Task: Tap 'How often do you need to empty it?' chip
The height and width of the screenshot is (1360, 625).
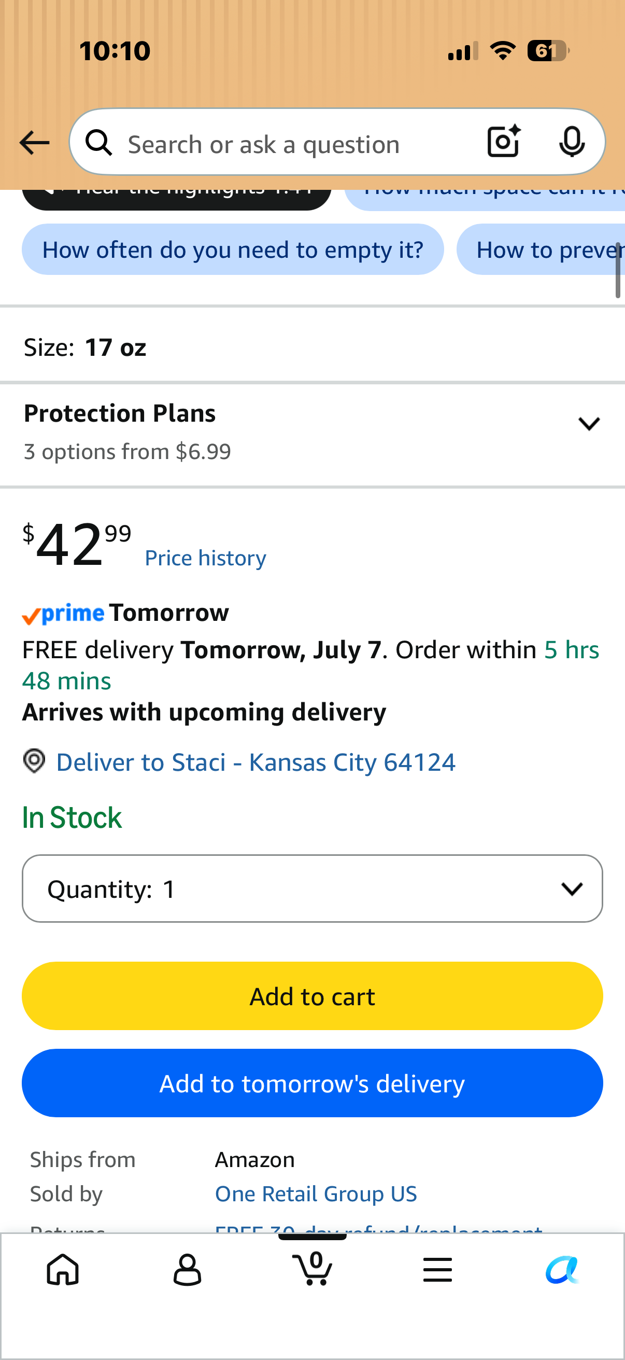Action: coord(233,249)
